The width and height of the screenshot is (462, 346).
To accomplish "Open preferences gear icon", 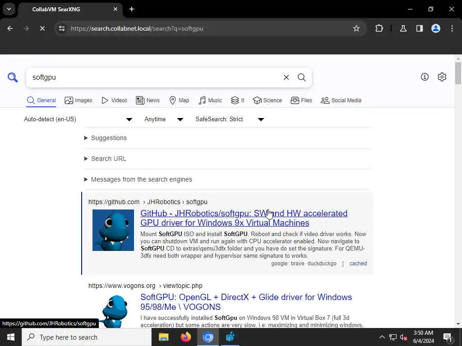I will (x=442, y=77).
